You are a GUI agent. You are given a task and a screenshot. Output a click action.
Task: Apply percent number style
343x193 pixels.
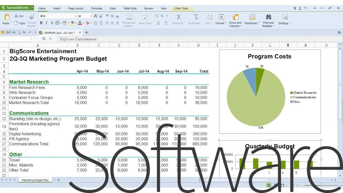(162, 16)
